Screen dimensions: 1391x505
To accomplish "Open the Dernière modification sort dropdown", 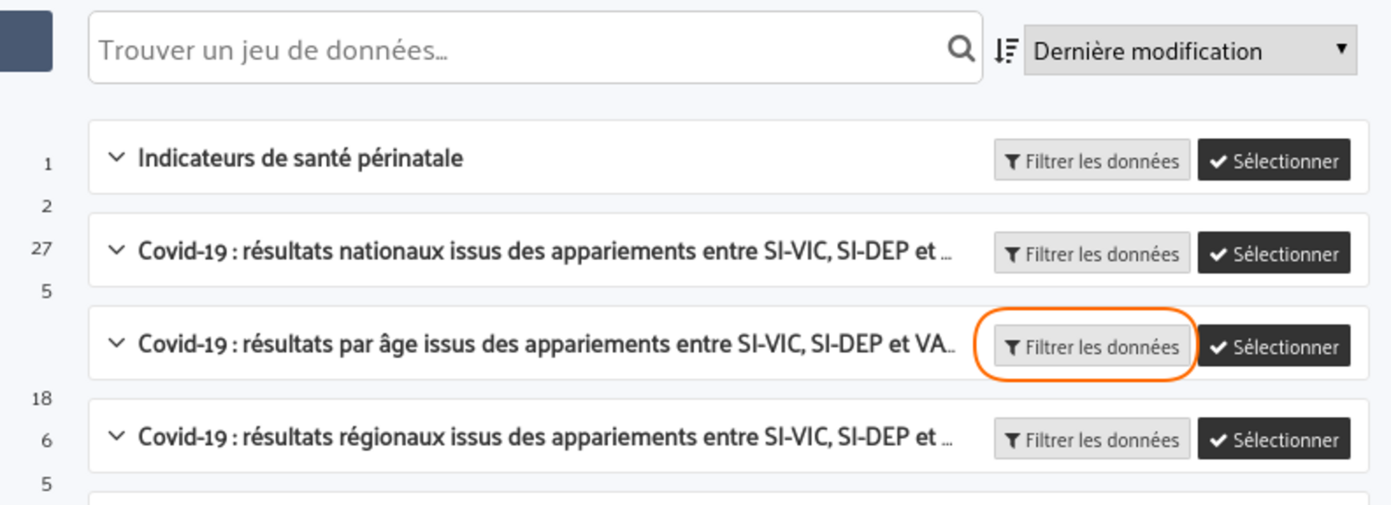I will click(x=1190, y=50).
